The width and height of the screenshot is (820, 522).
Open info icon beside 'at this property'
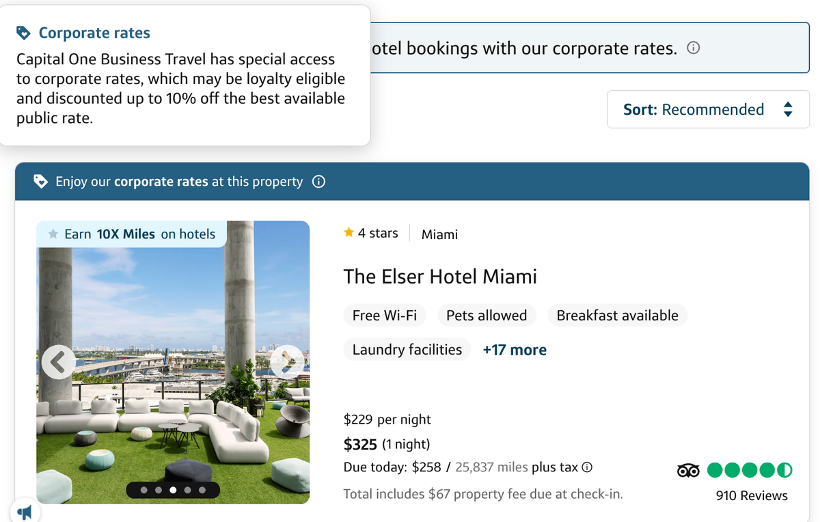(318, 182)
